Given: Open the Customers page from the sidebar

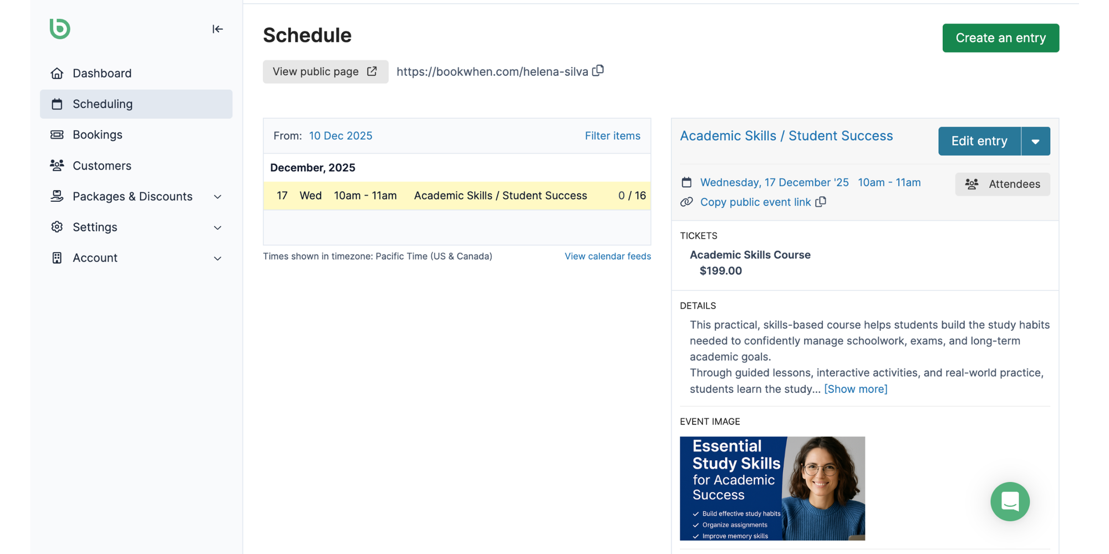Looking at the screenshot, I should 102,165.
